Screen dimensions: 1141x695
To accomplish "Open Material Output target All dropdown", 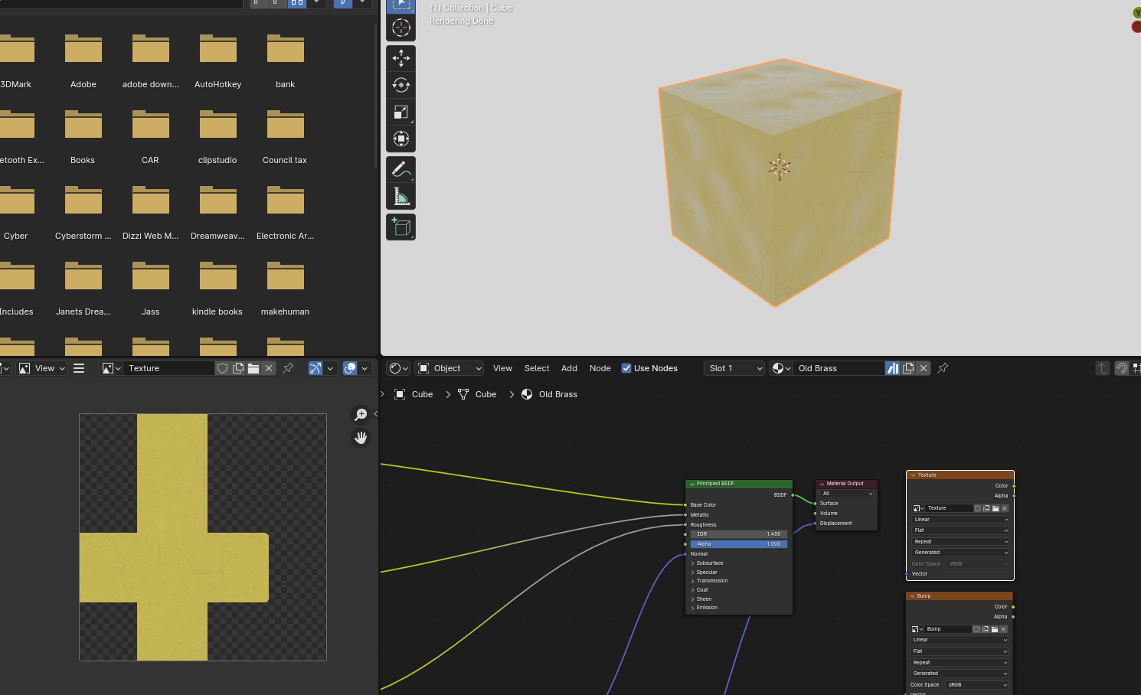I will click(847, 494).
